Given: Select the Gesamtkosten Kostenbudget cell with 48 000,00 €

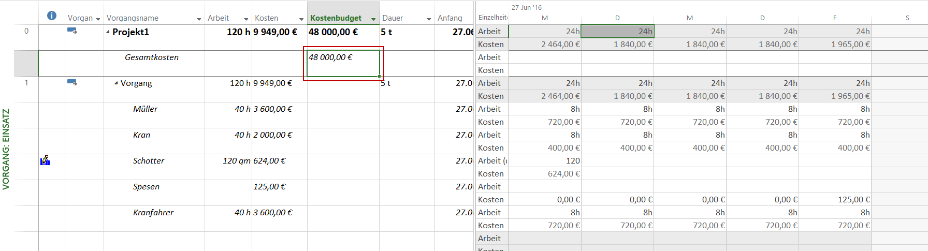Looking at the screenshot, I should click(x=343, y=63).
